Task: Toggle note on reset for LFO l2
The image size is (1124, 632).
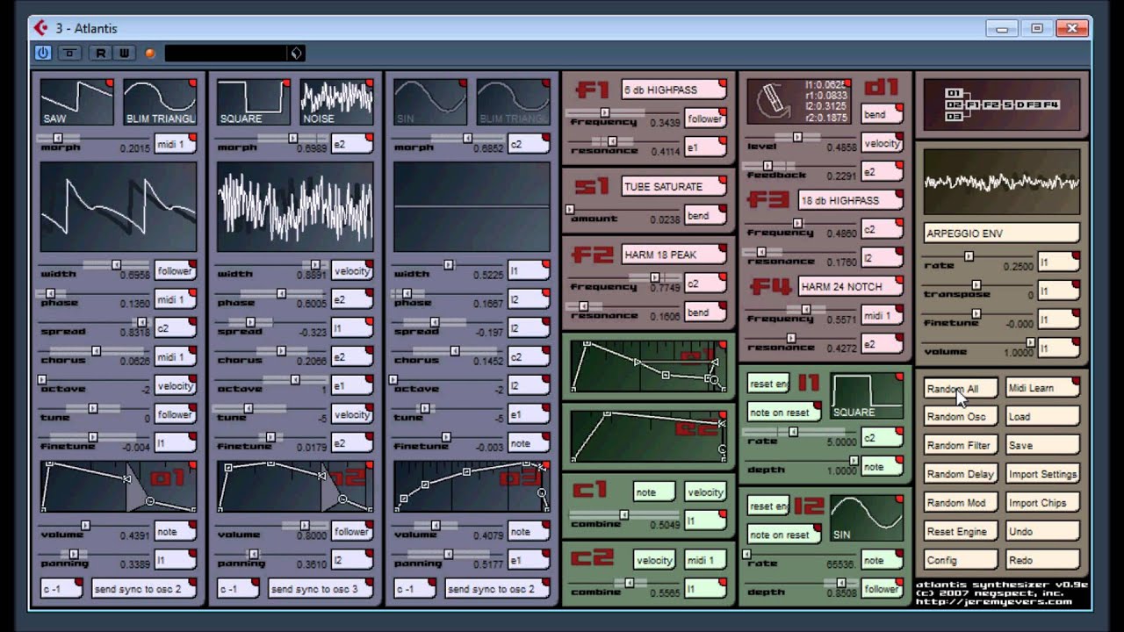Action: coord(784,535)
